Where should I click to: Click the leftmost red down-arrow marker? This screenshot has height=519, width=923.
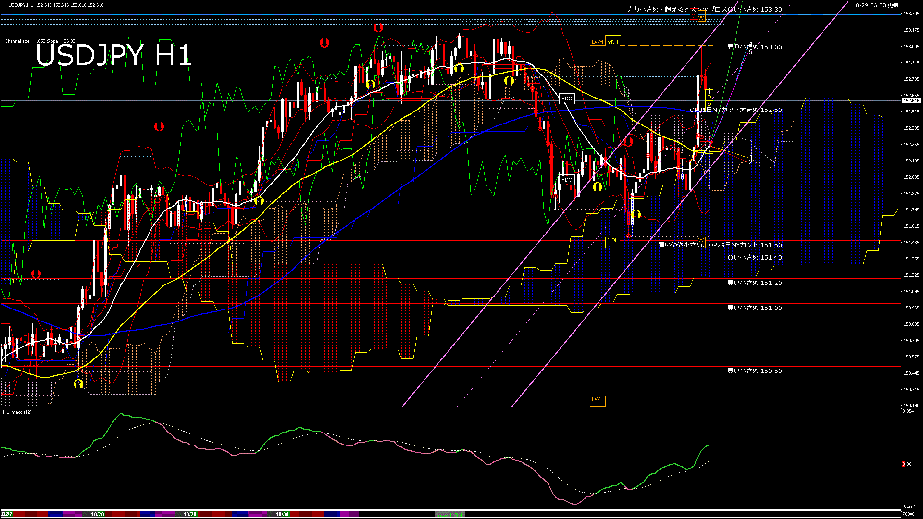[x=36, y=274]
